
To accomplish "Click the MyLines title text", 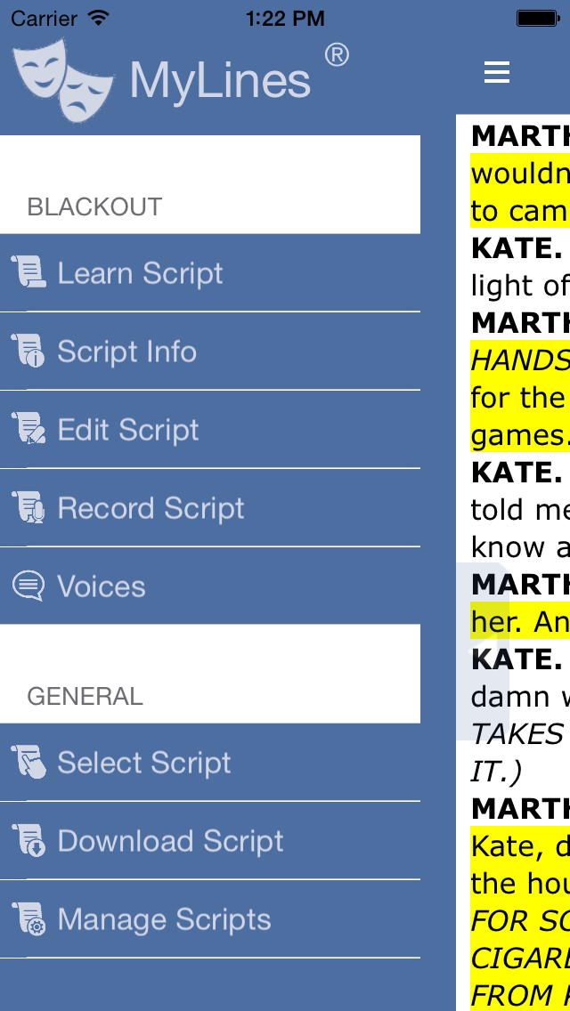I will coord(220,80).
